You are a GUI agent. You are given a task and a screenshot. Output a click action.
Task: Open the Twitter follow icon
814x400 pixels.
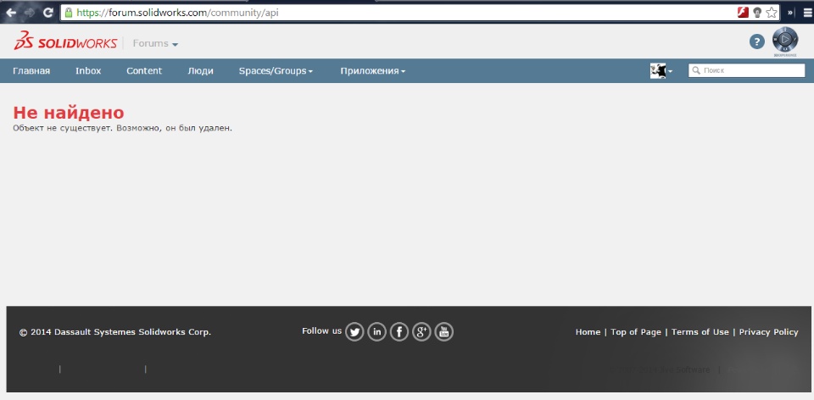tap(354, 331)
